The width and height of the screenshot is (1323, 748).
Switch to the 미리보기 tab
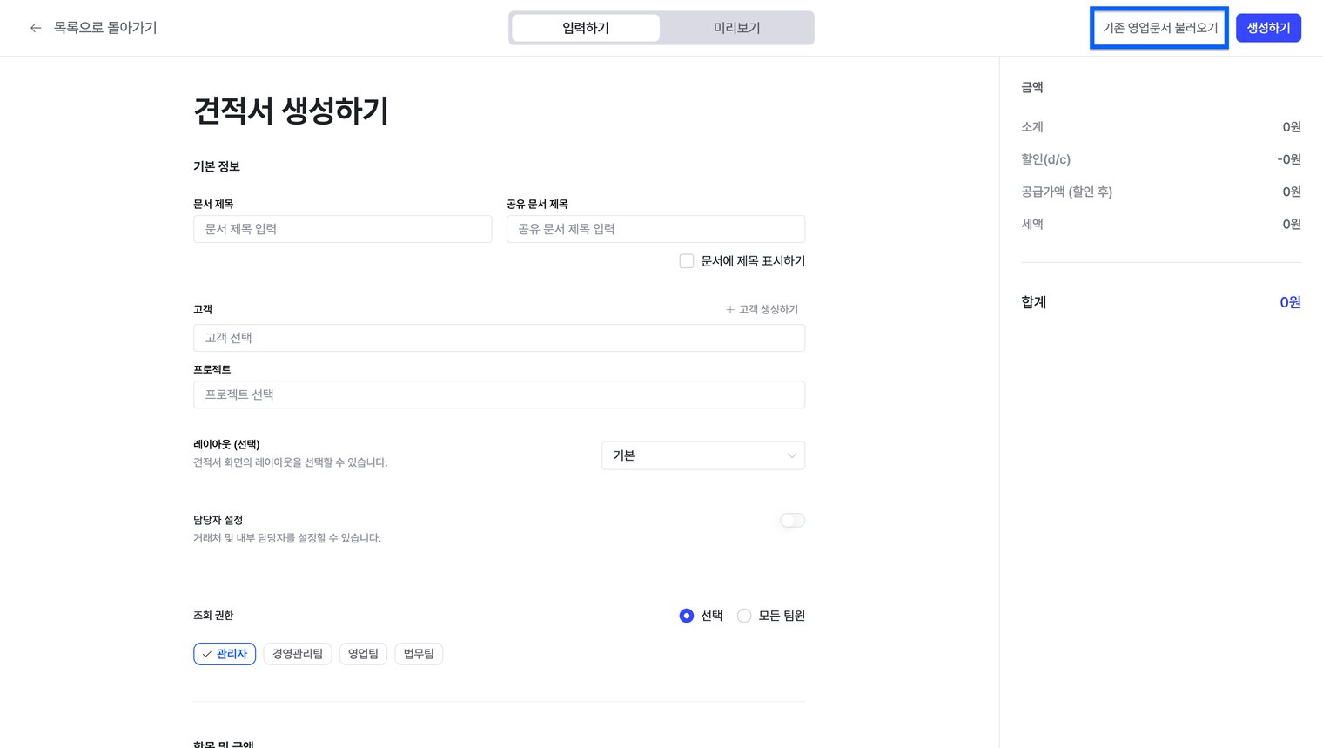click(736, 28)
